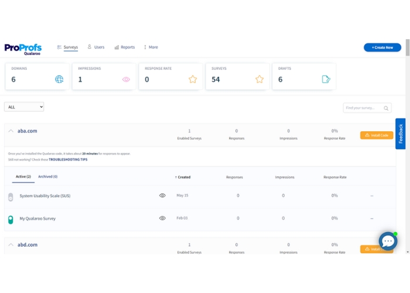
Task: Select the Active (2) tab
Action: point(23,176)
